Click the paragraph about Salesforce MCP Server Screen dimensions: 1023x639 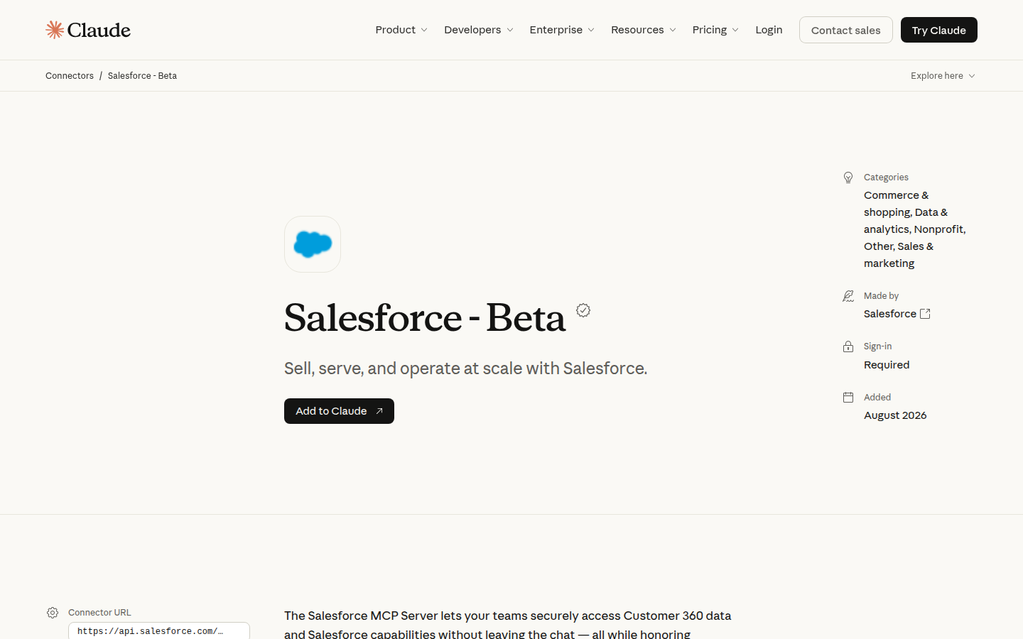(508, 624)
